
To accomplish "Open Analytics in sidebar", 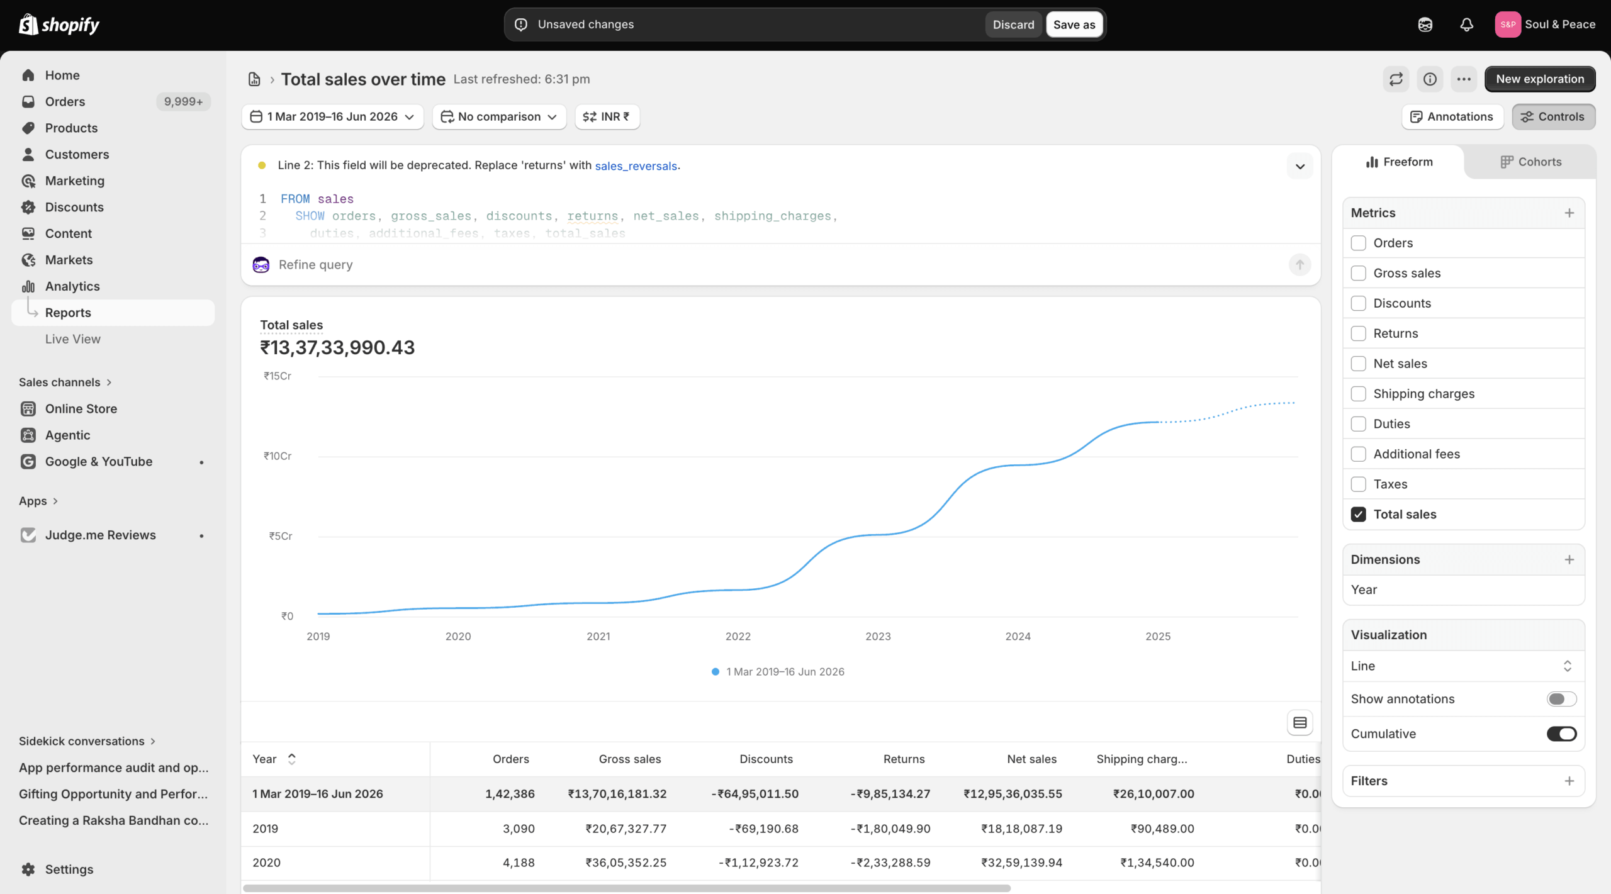I will pyautogui.click(x=113, y=287).
